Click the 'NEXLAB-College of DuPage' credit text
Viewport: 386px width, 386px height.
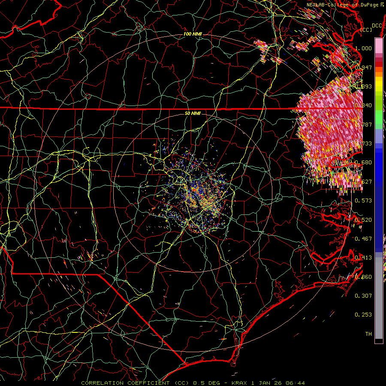tap(343, 5)
